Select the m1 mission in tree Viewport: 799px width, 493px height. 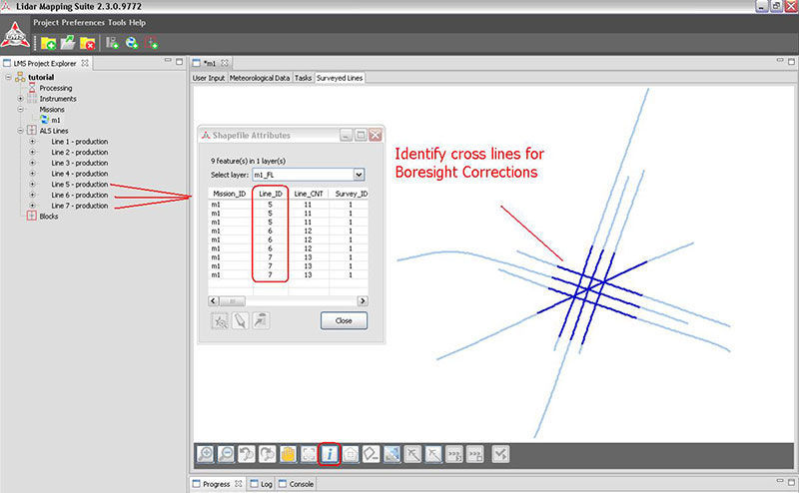56,120
